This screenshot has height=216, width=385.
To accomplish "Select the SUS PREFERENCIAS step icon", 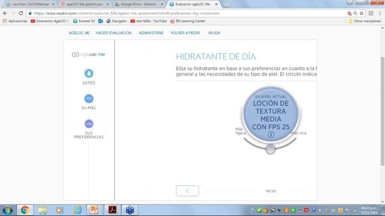I will 89,124.
